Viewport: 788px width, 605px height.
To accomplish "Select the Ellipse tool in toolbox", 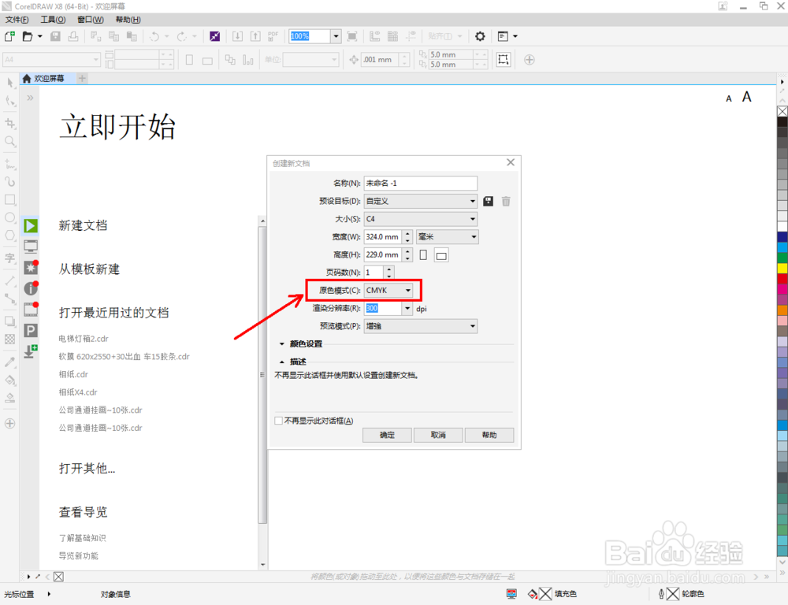I will click(10, 217).
